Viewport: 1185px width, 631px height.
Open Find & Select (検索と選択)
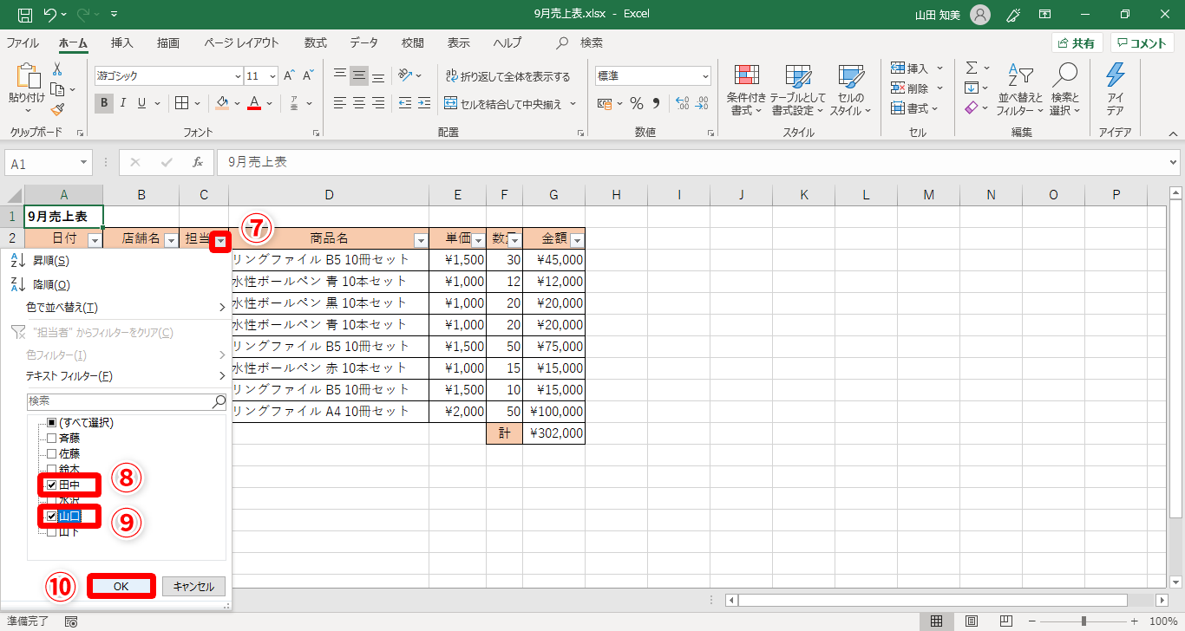[1065, 89]
